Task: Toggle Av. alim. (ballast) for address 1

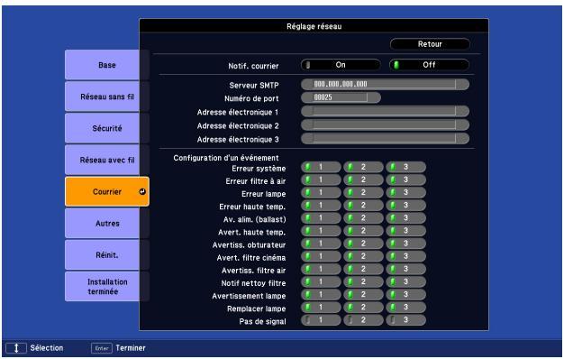Action: point(321,218)
